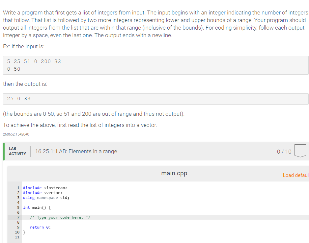Click the identifier text 268652.1542040
Image resolution: width=309 pixels, height=243 pixels.
pyautogui.click(x=16, y=134)
